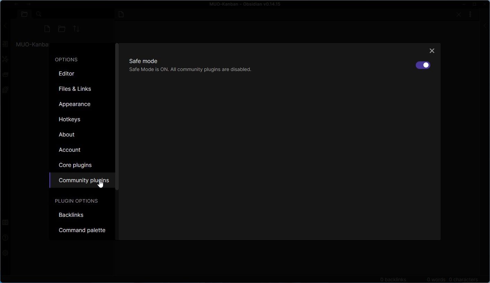The height and width of the screenshot is (283, 490).
Task: Open the graph view from the left ribbon
Action: (5, 59)
